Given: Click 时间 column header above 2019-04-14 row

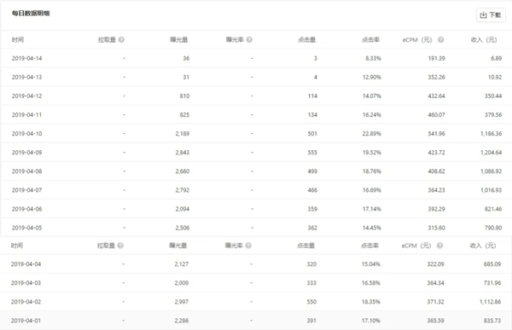Looking at the screenshot, I should (18, 40).
